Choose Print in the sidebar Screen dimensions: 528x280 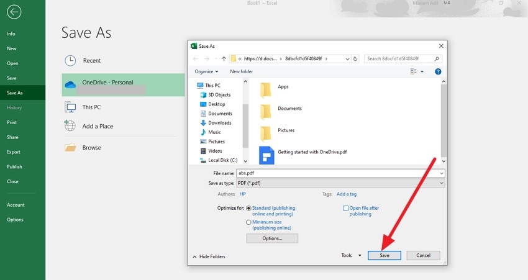[12, 122]
